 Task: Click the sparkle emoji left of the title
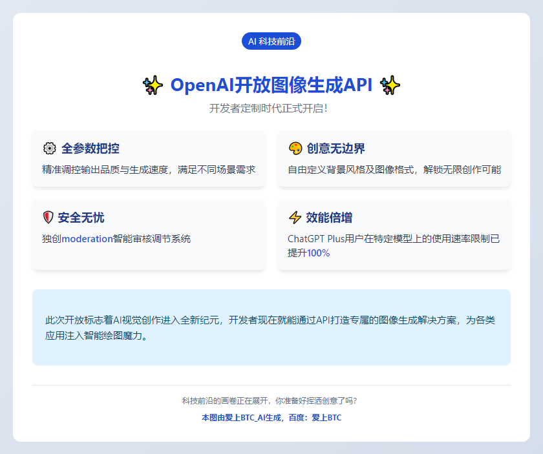[153, 85]
